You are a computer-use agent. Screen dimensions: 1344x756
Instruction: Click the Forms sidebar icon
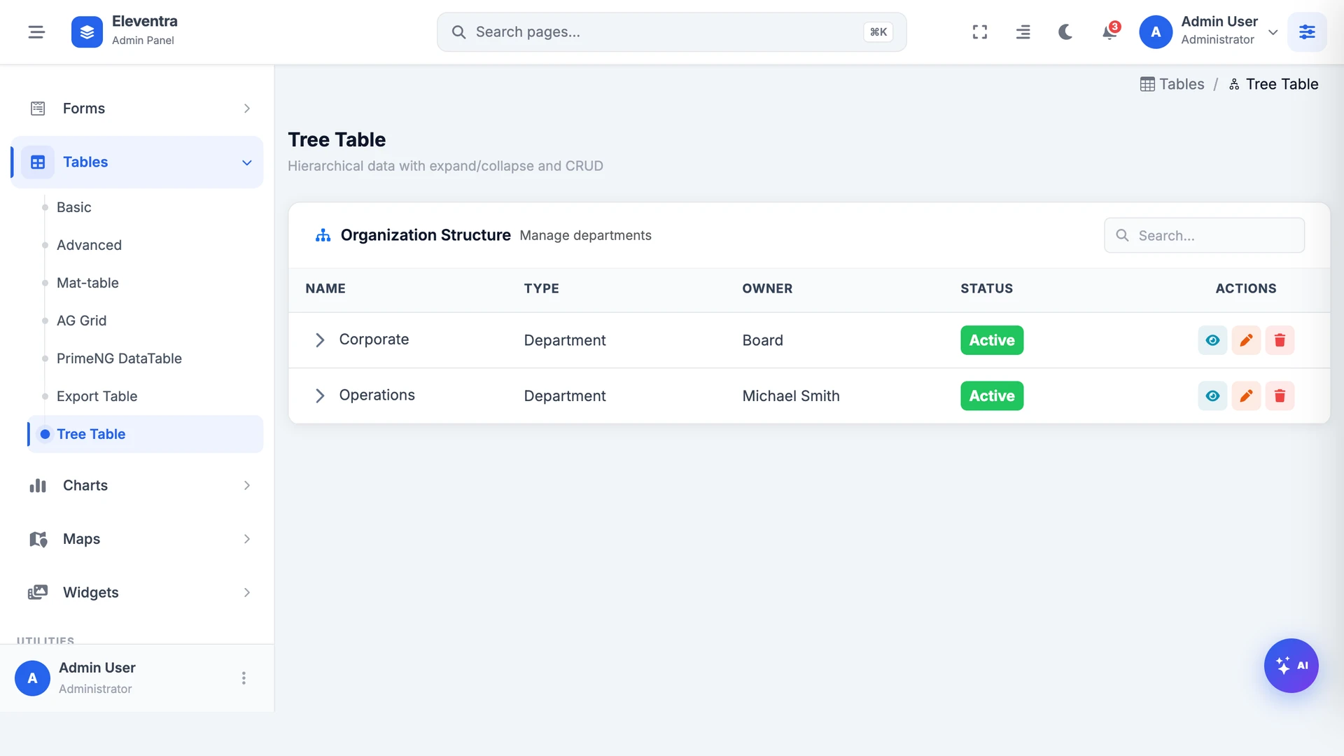coord(38,108)
